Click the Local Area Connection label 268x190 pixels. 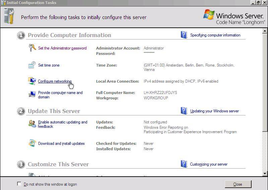[118, 81]
